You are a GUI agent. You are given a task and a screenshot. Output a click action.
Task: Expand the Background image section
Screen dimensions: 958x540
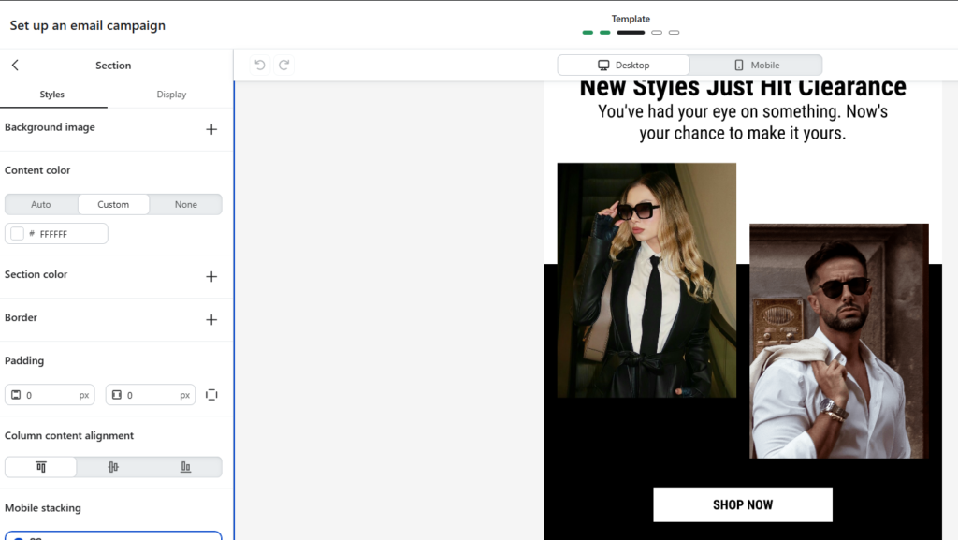(x=212, y=129)
